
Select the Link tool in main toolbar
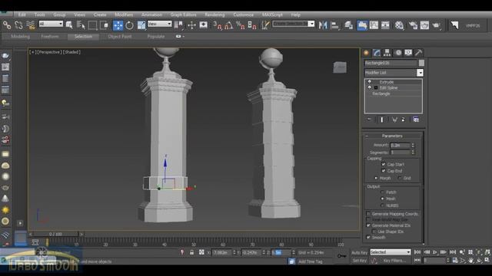[7, 25]
